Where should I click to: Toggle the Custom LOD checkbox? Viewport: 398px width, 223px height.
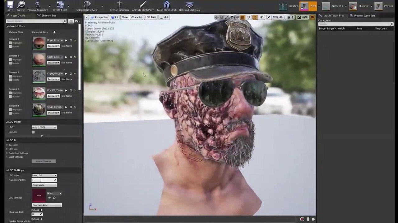point(33,132)
